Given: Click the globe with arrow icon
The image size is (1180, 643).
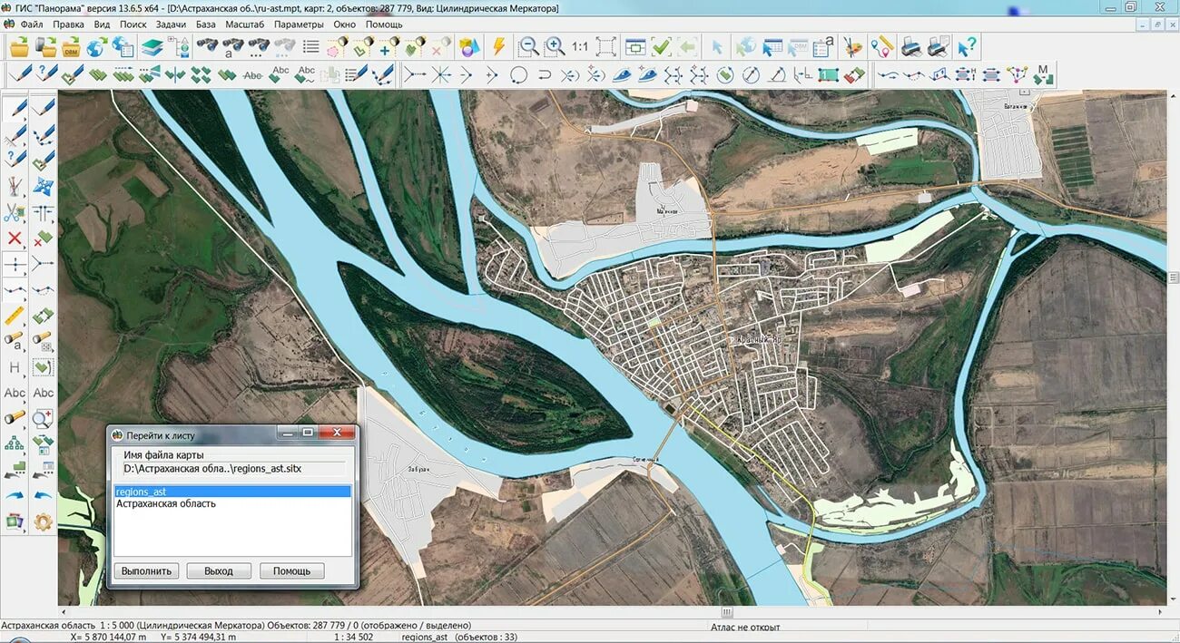Looking at the screenshot, I should 97,46.
